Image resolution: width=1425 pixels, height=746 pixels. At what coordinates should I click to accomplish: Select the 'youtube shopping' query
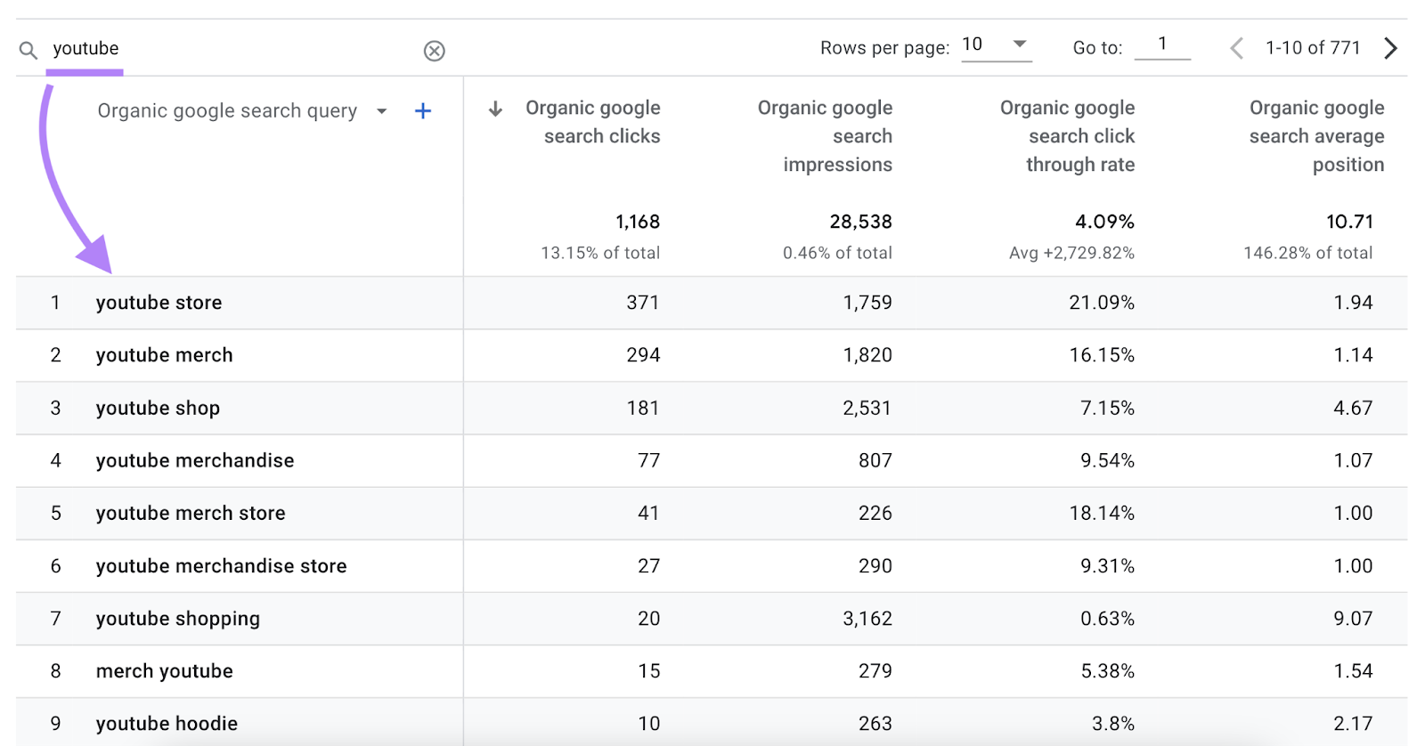[178, 619]
